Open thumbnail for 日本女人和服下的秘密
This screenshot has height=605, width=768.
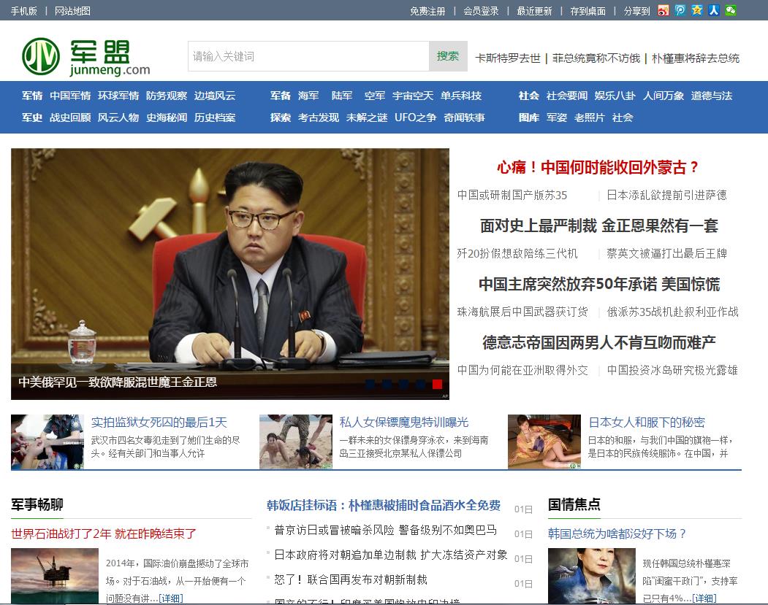tap(544, 442)
